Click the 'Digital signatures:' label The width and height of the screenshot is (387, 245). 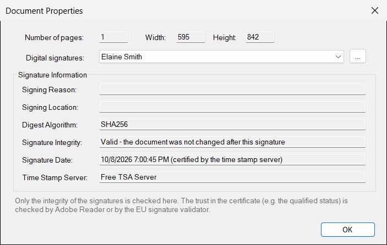click(x=55, y=58)
